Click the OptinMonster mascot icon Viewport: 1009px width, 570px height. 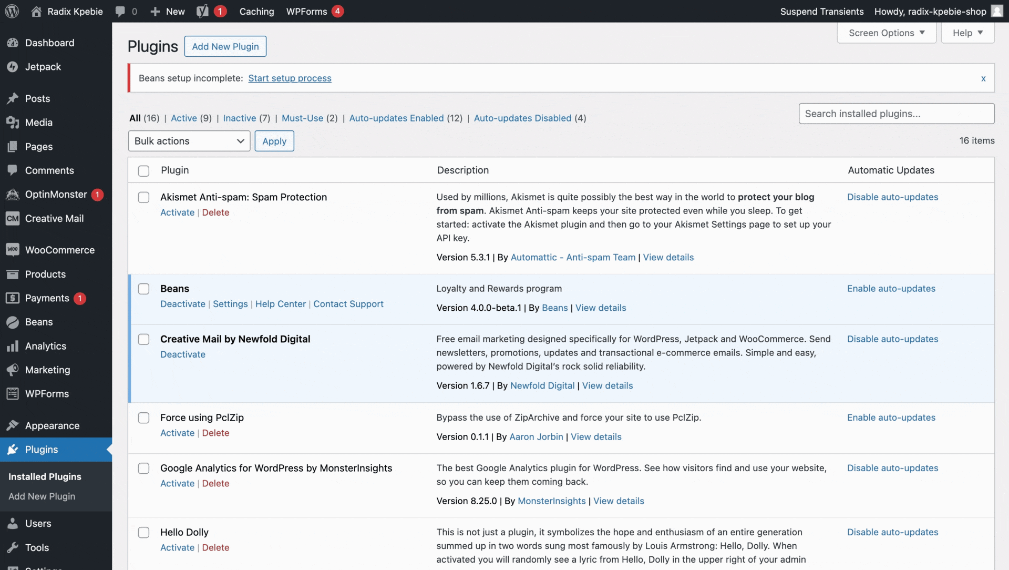13,194
